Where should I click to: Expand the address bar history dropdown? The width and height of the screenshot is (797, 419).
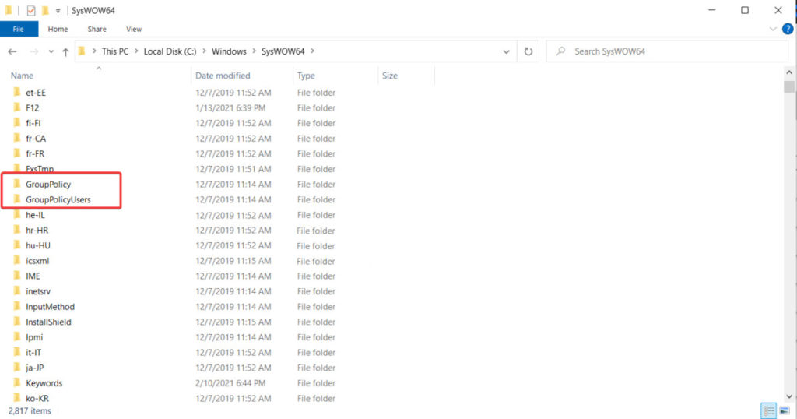(507, 51)
